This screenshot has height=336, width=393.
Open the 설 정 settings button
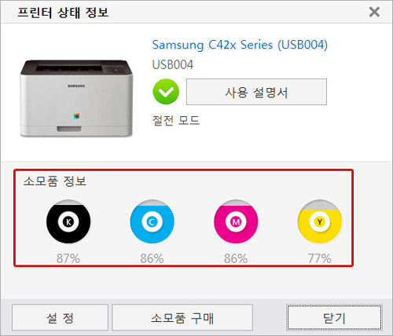pyautogui.click(x=60, y=317)
